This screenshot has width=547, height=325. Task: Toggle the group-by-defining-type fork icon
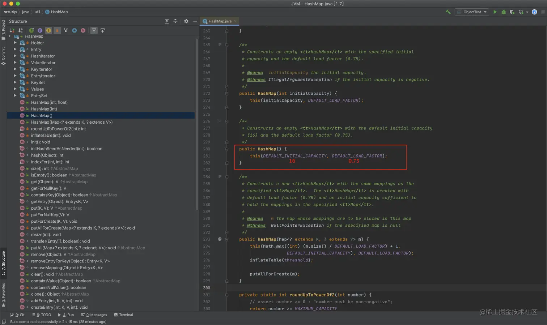tap(65, 30)
